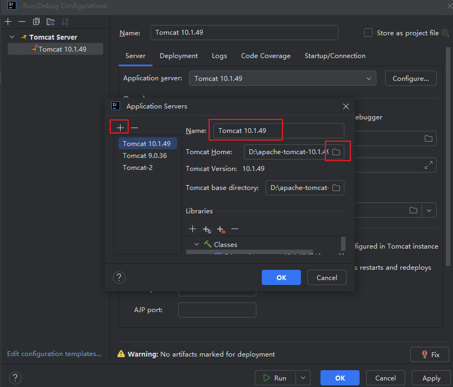Click the Fix button for warning
Image resolution: width=453 pixels, height=387 pixels.
tap(429, 354)
